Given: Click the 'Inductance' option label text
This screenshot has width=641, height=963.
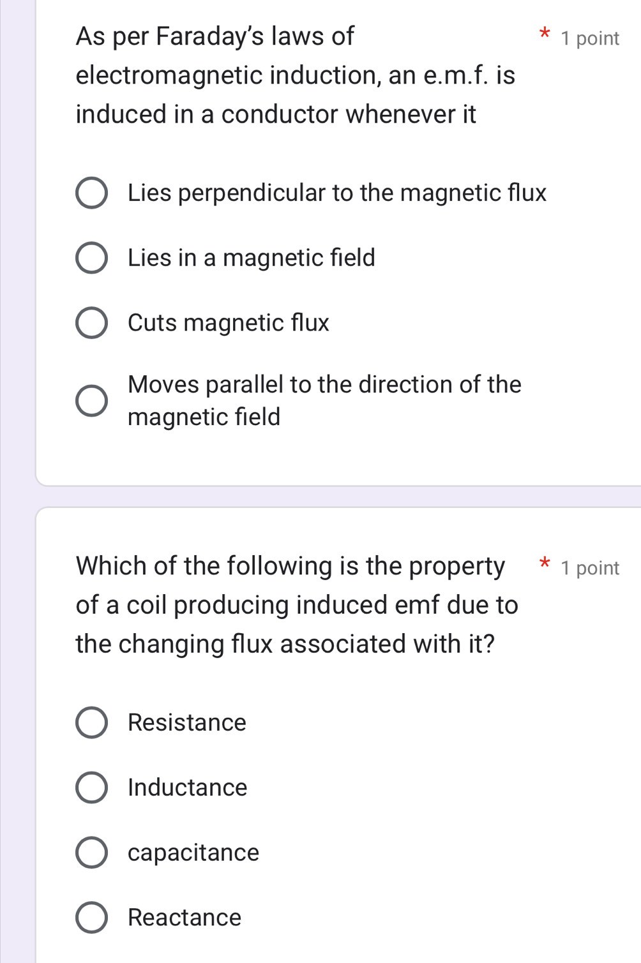Looking at the screenshot, I should [187, 788].
